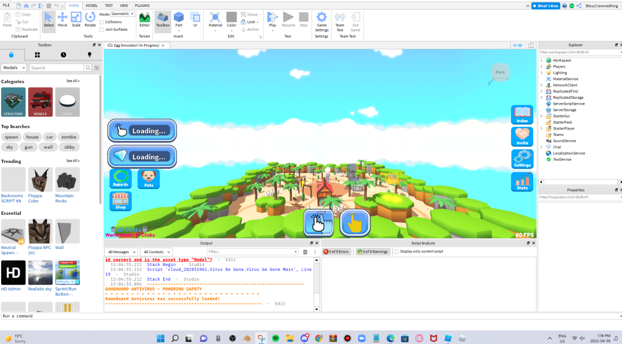The height and width of the screenshot is (344, 622).
Task: Open the Index book button in game
Action: click(522, 115)
